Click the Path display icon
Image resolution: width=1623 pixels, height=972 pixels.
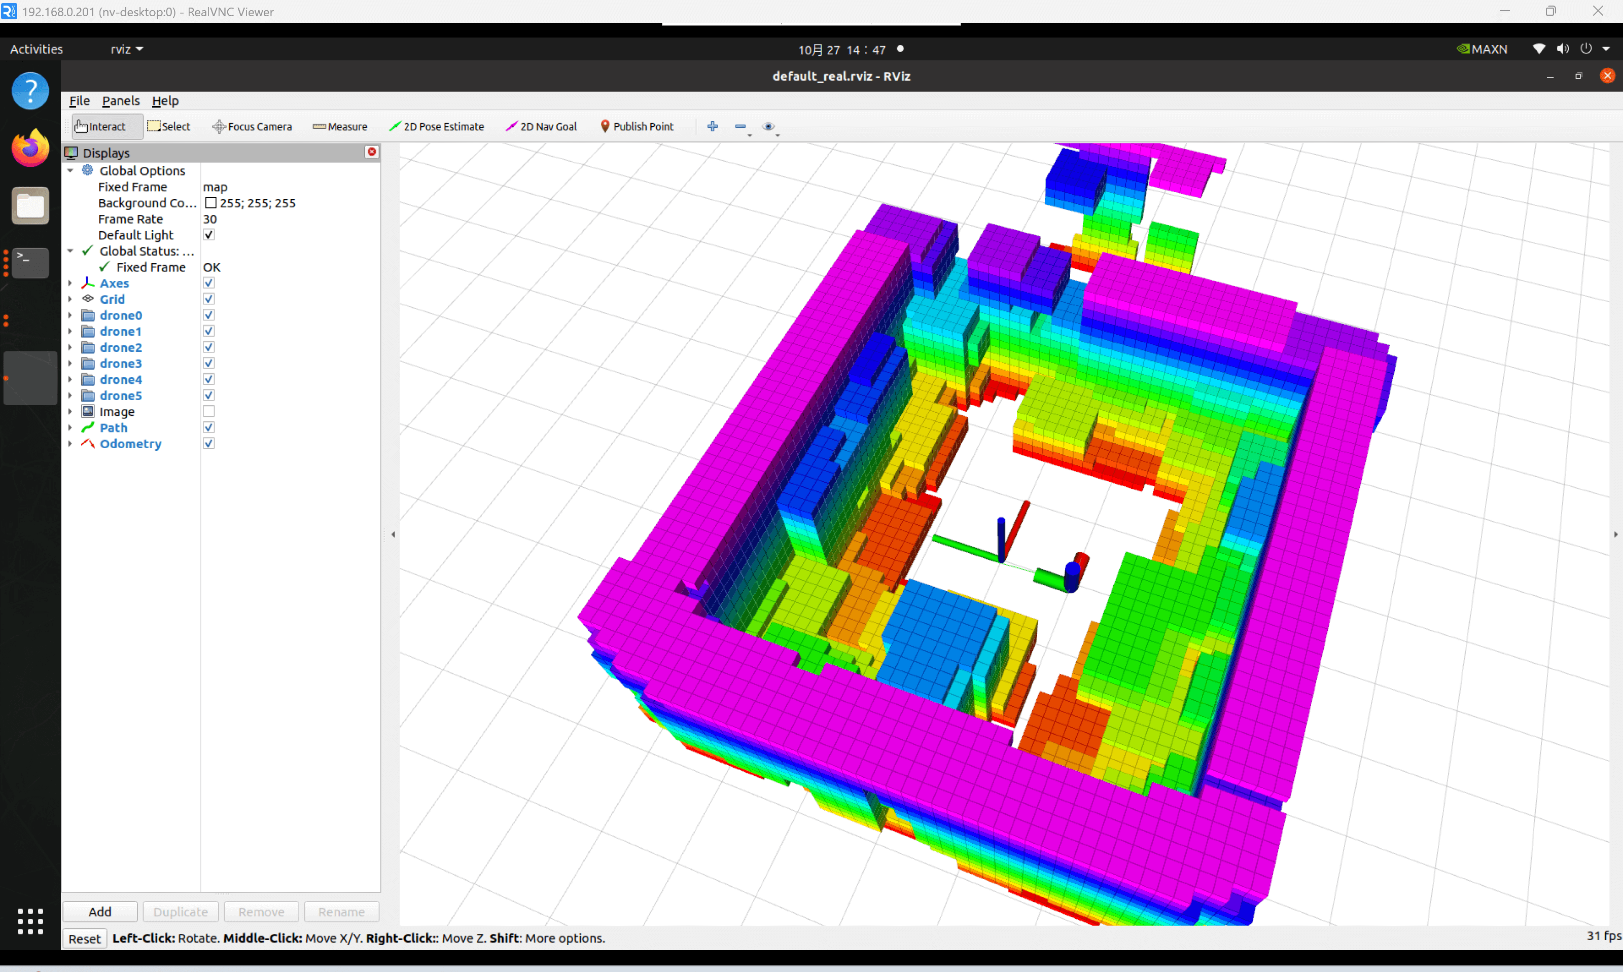tap(88, 428)
